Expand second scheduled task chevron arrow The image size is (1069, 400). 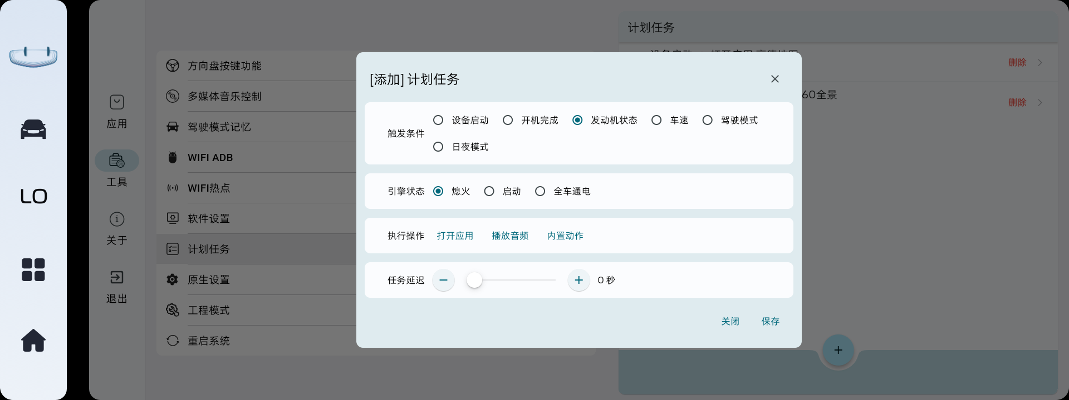(x=1039, y=103)
